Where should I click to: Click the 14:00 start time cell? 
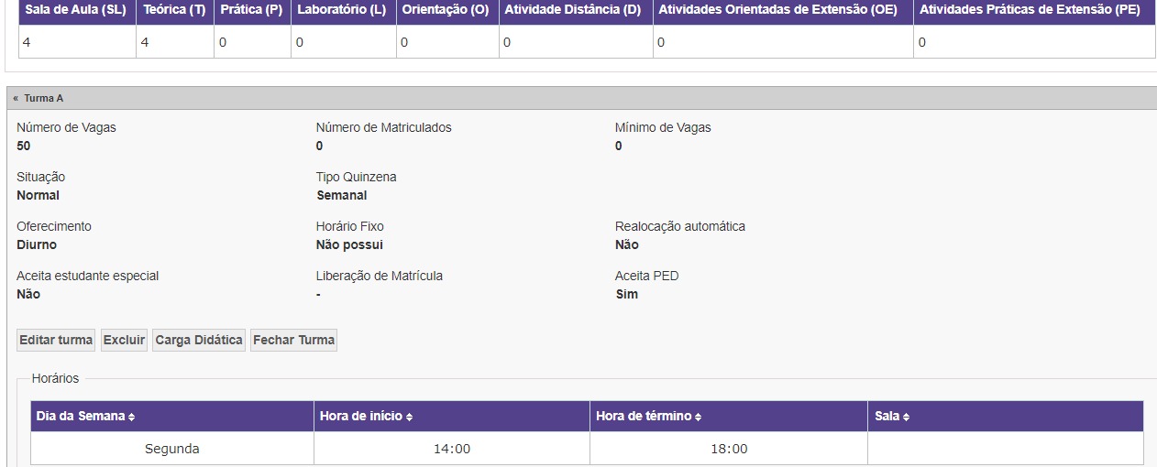pyautogui.click(x=451, y=449)
